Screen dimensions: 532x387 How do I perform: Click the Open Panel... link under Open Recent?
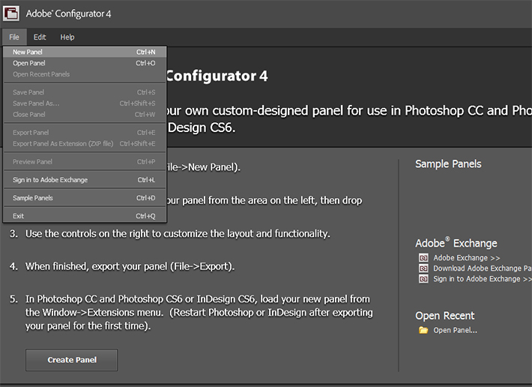[455, 330]
